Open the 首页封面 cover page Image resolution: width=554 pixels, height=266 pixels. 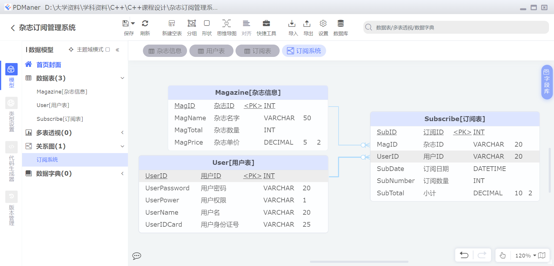[49, 65]
